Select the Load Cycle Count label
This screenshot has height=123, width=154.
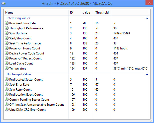point(21,64)
